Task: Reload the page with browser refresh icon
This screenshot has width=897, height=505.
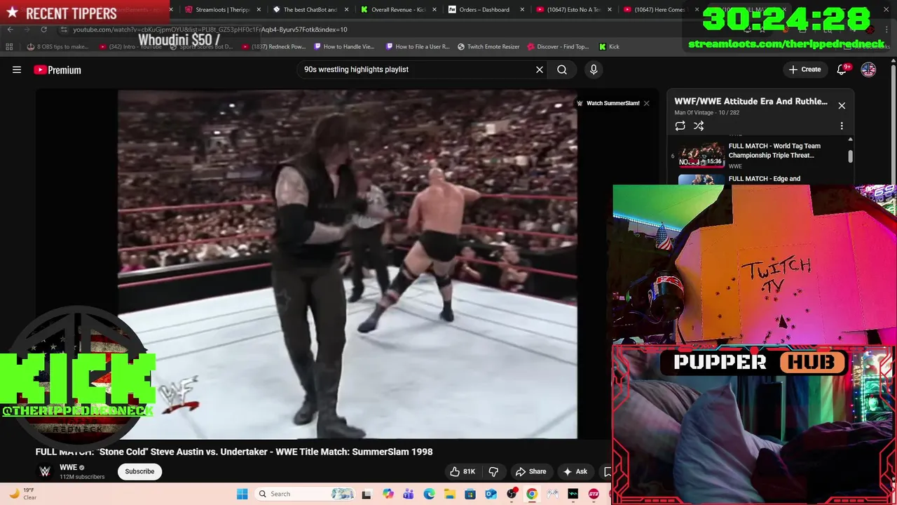Action: coord(43,29)
